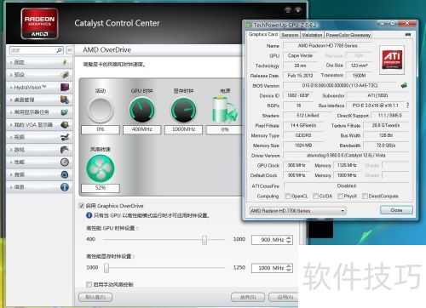Toggle the DirectCompute checkbox in GPU-Z
The image size is (426, 308).
point(365,196)
